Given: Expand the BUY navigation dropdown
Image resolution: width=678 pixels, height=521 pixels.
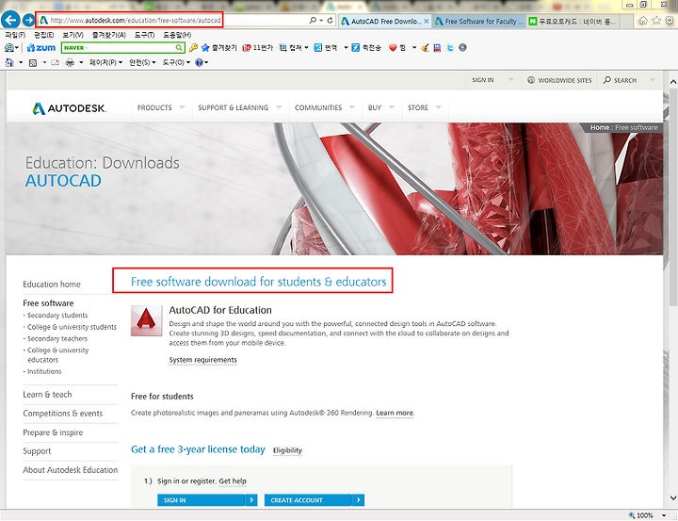Looking at the screenshot, I should (392, 107).
